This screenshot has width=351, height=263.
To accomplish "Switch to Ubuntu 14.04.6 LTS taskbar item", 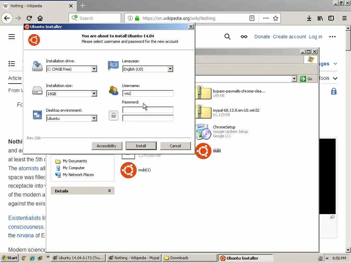I will click(x=78, y=258).
